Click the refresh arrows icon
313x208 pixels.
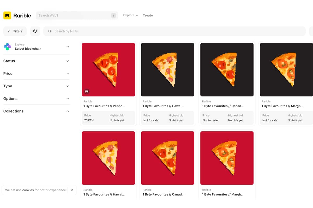pos(35,31)
